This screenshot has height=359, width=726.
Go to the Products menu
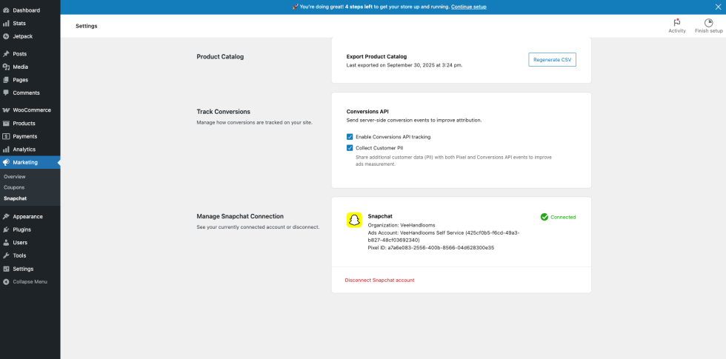point(24,124)
